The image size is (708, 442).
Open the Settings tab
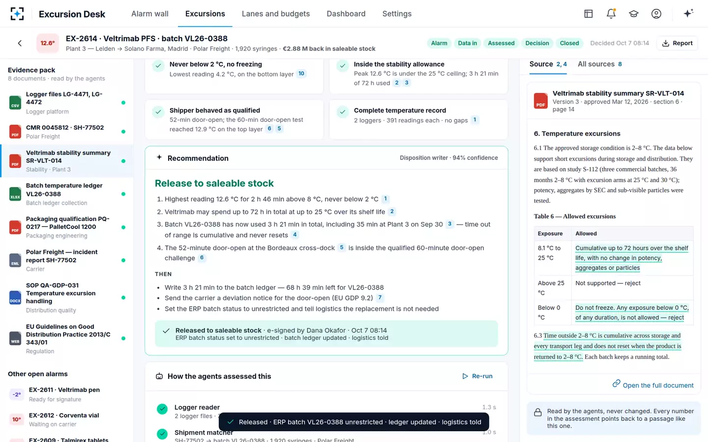[x=397, y=14]
